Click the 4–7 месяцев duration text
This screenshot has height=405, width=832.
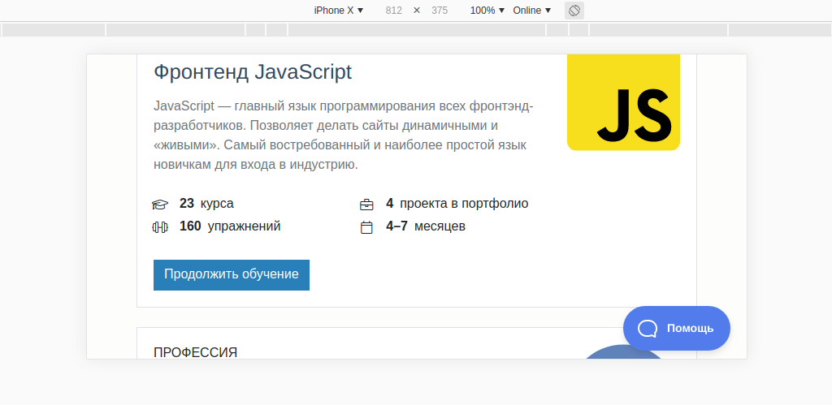(x=426, y=226)
